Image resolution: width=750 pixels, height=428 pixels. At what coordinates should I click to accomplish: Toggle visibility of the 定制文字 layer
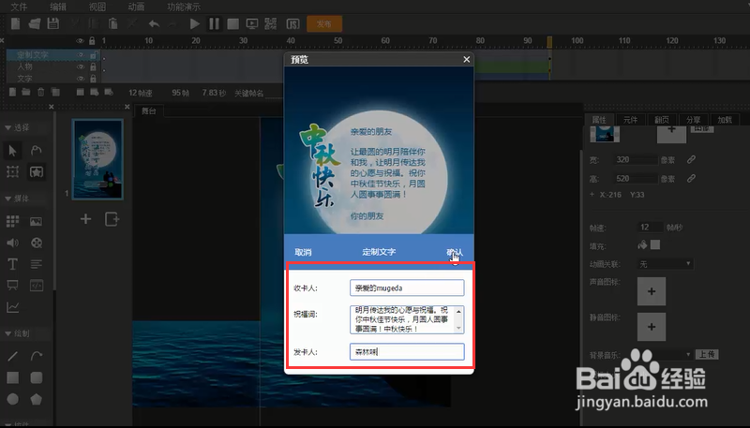tap(81, 55)
